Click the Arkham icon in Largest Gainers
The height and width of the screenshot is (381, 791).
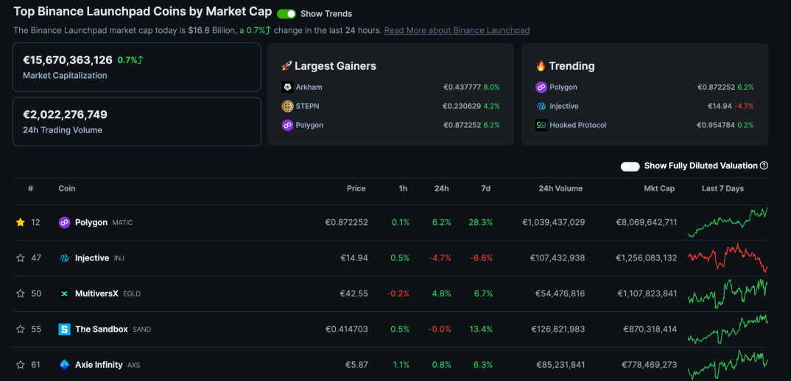pos(287,88)
